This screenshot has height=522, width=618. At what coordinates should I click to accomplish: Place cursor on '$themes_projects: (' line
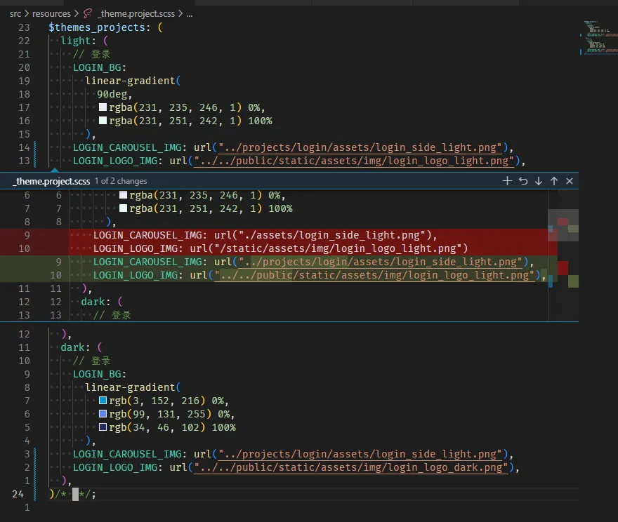pyautogui.click(x=105, y=27)
